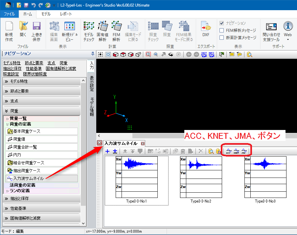Click the zoom extents icon in viewport toolbar
This screenshot has height=235, width=297.
[x=108, y=54]
